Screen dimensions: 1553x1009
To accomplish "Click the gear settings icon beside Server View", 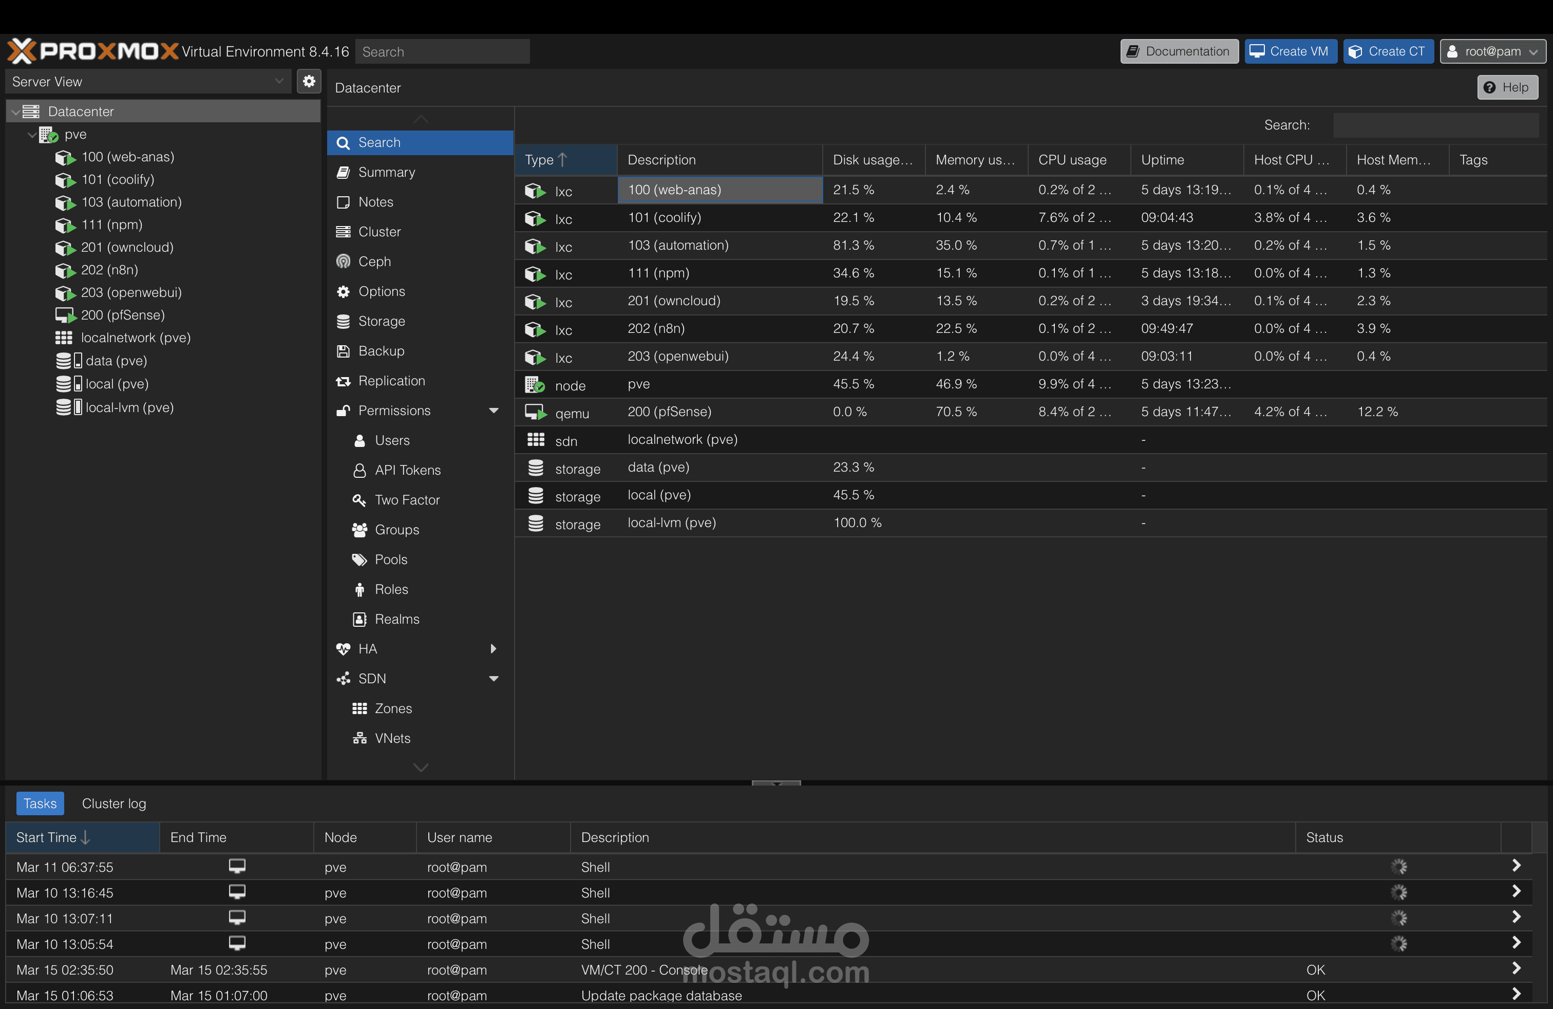I will [309, 82].
